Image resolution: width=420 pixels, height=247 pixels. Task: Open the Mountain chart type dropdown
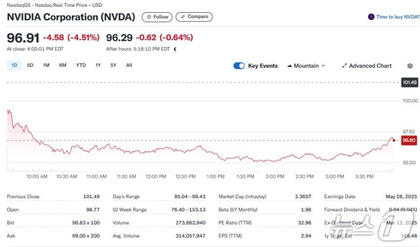point(306,66)
